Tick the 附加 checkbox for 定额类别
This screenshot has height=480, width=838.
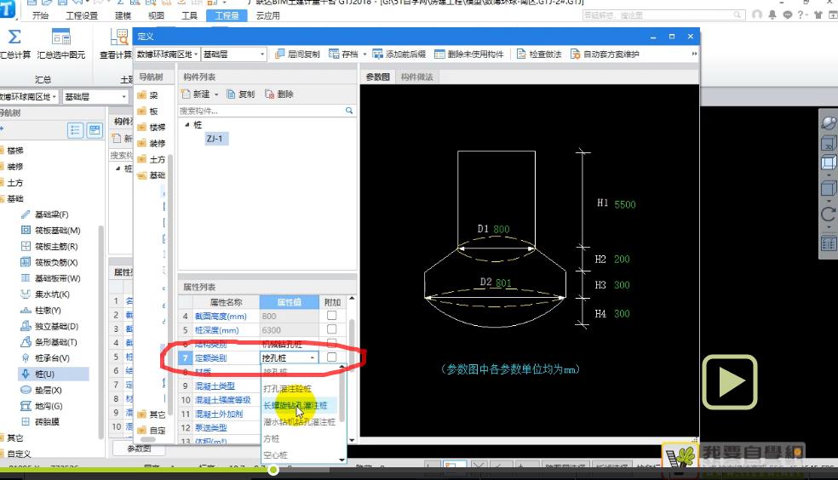331,357
